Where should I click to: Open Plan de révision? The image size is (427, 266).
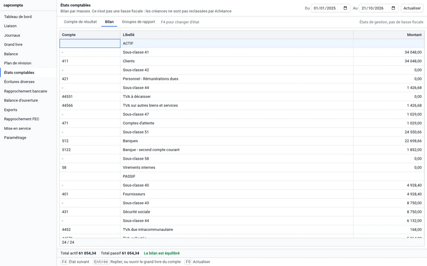pos(28,63)
